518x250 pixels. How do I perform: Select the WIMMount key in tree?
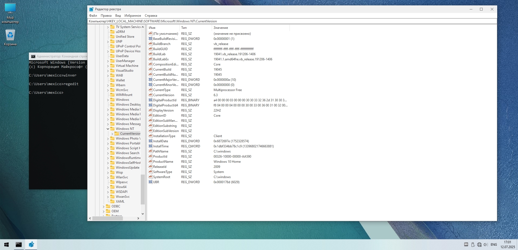click(124, 95)
